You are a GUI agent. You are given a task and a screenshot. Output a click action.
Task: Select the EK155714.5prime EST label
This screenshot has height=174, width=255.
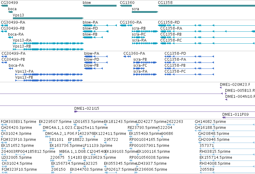point(216,158)
